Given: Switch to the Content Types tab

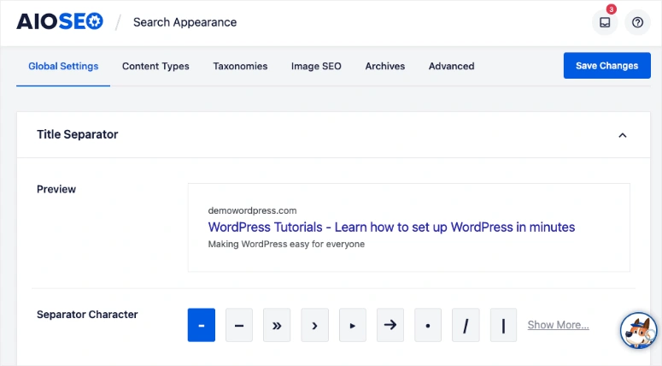Looking at the screenshot, I should pyautogui.click(x=155, y=66).
